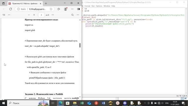Screen dimensions: 188x106
Task: Open Microsoft Store from taskbar
Action: point(68,103)
